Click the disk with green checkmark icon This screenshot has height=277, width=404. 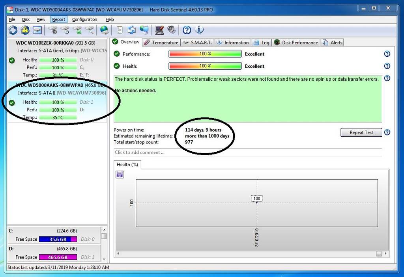tap(78, 30)
